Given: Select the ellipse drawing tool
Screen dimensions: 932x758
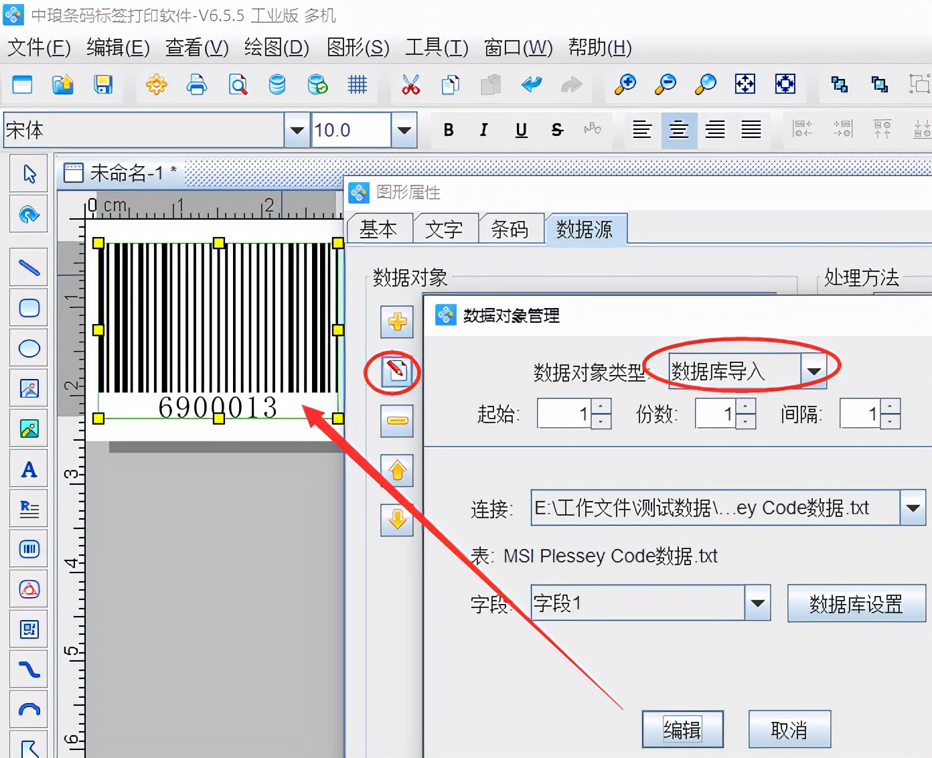Looking at the screenshot, I should 29,348.
